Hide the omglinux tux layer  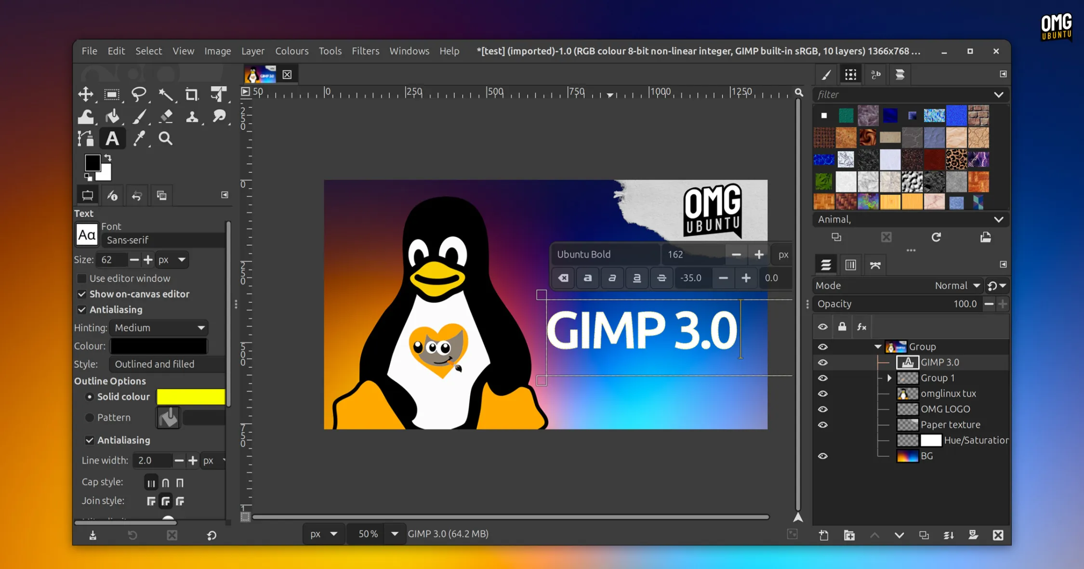(x=822, y=394)
